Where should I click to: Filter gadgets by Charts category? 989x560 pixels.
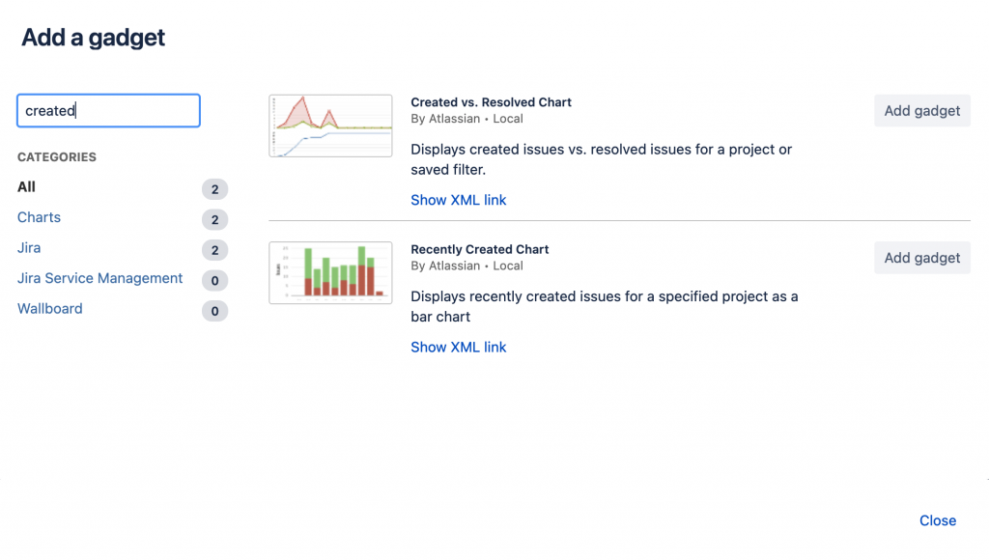39,218
